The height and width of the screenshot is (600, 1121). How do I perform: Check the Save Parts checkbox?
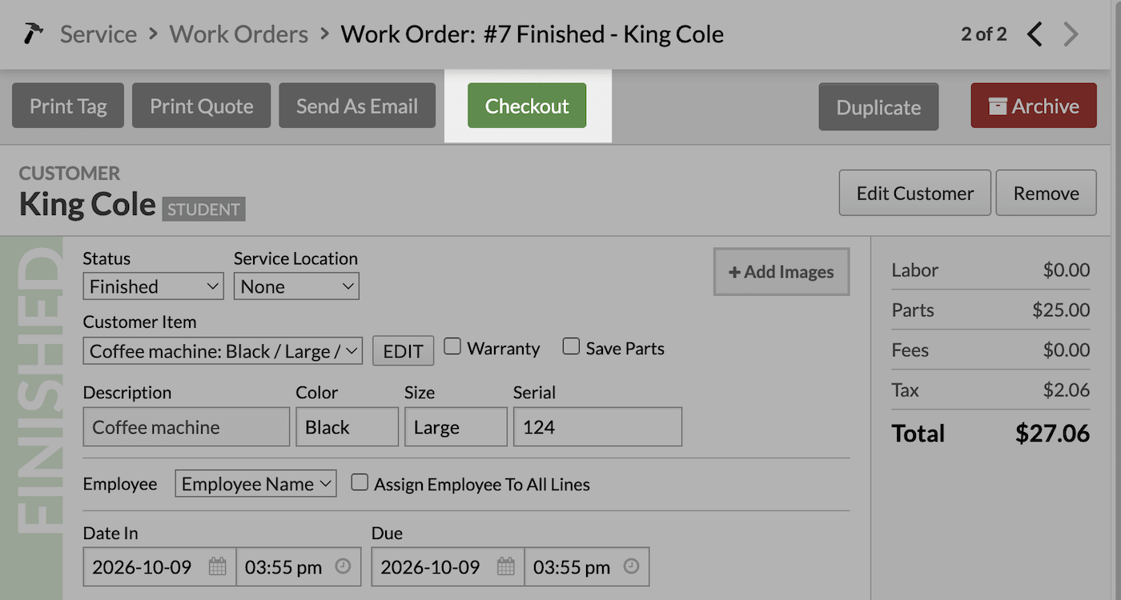pyautogui.click(x=571, y=346)
